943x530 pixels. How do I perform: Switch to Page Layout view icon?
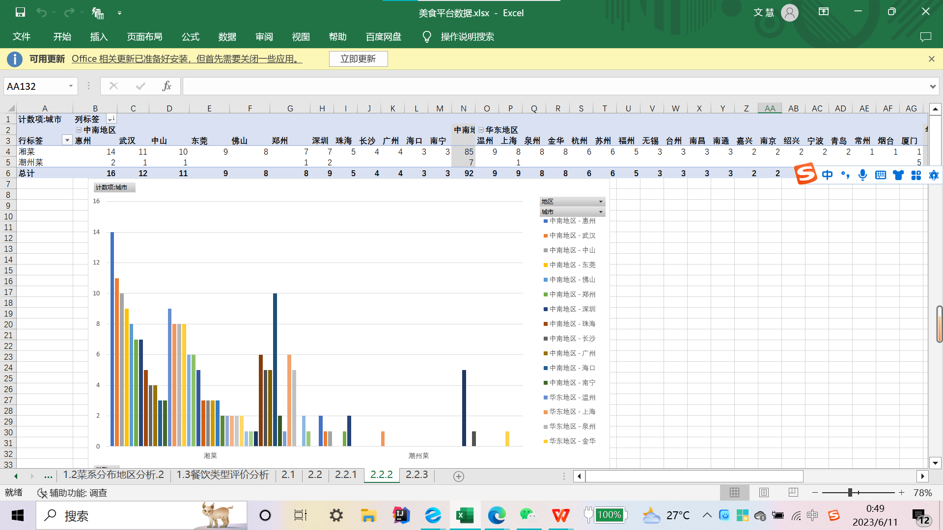pyautogui.click(x=764, y=492)
